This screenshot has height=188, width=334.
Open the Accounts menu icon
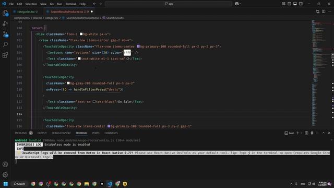point(5,164)
